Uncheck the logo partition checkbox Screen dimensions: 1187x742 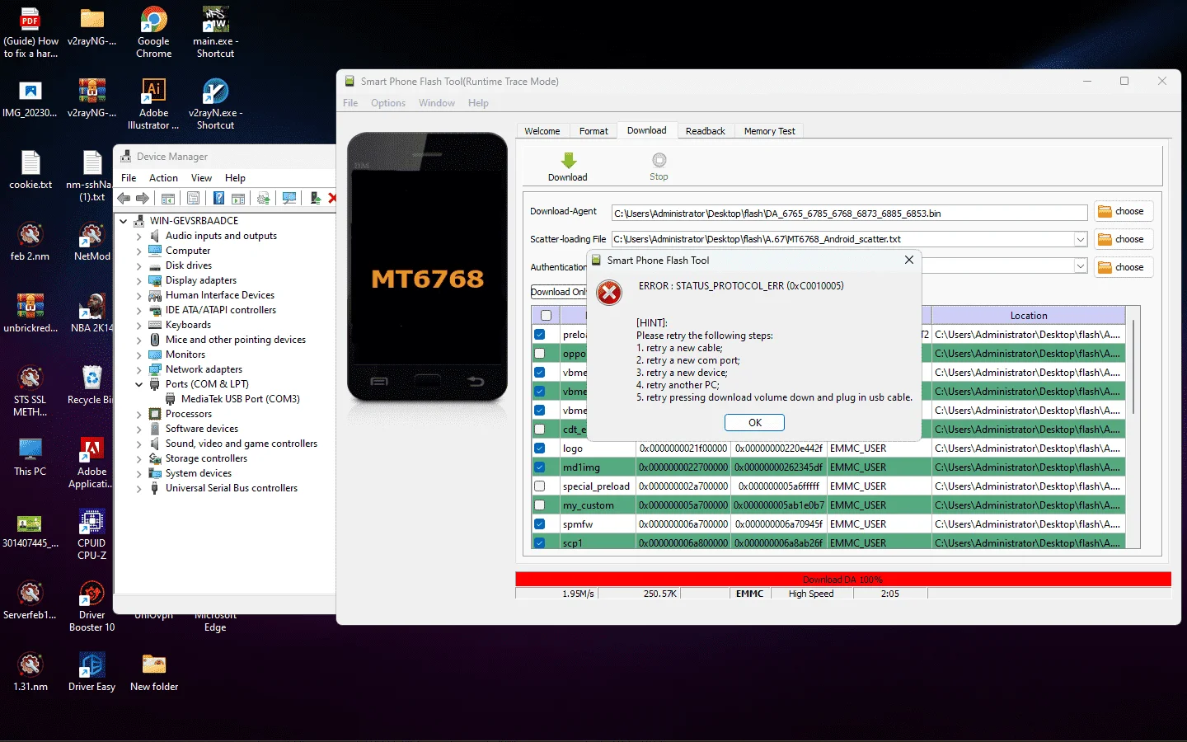[x=540, y=448]
